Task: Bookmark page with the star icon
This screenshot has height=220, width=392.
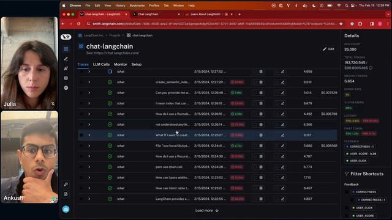Action: click(x=341, y=24)
